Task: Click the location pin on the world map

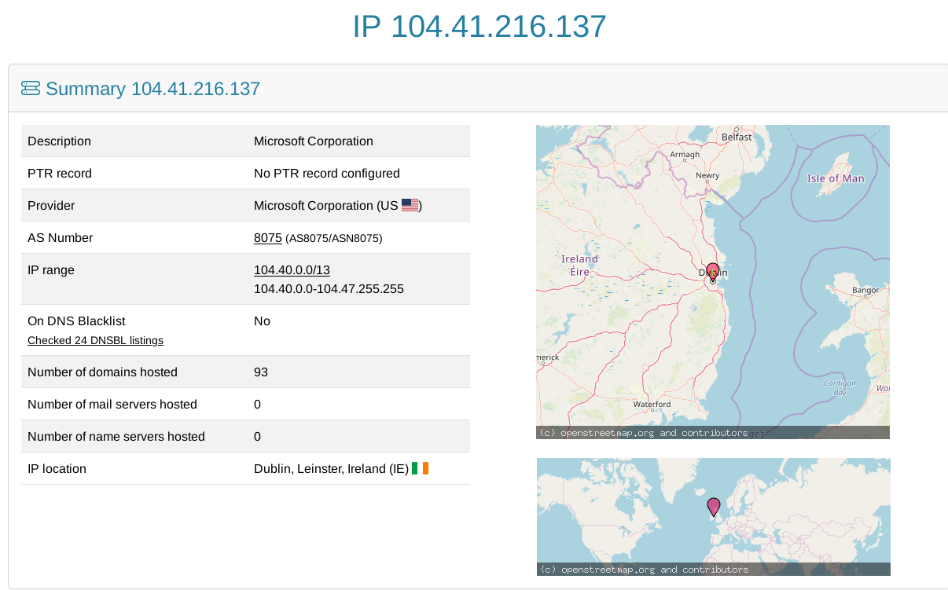Action: coord(714,506)
